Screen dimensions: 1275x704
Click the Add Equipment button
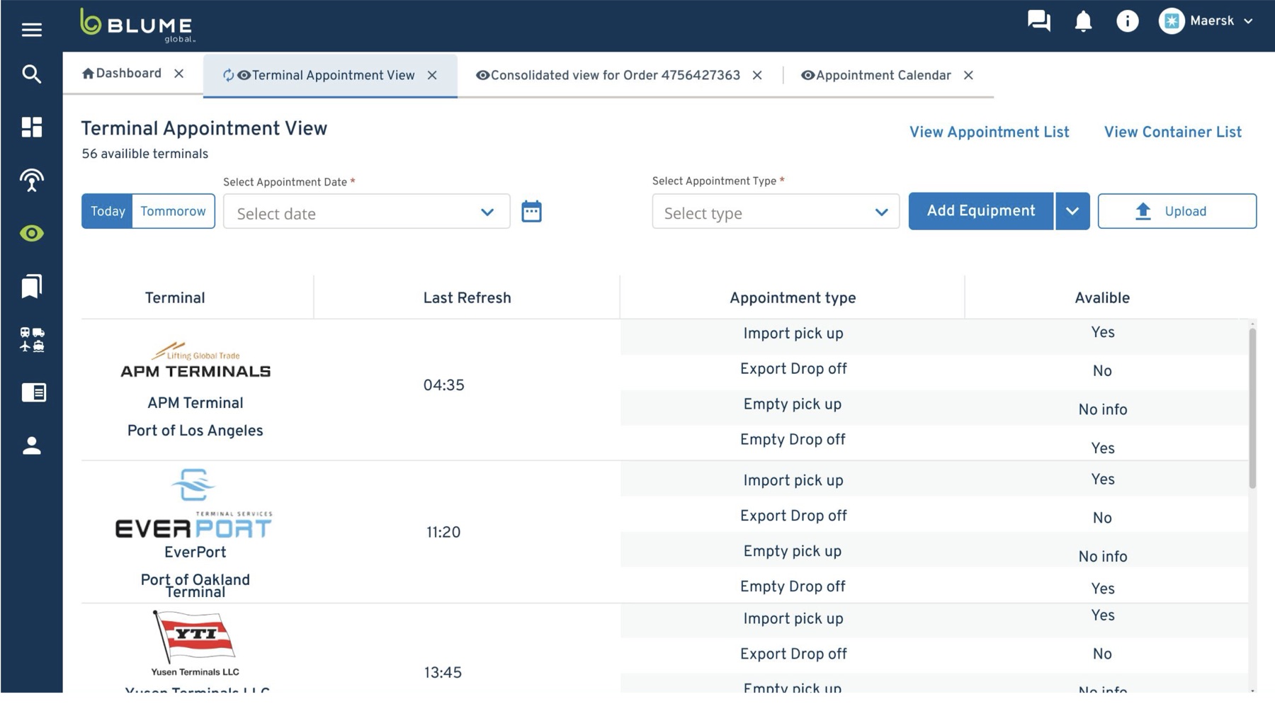pyautogui.click(x=981, y=211)
